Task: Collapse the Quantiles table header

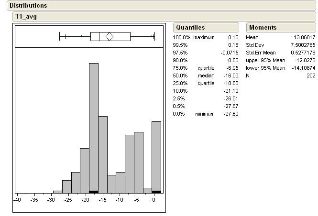Action: coord(190,28)
